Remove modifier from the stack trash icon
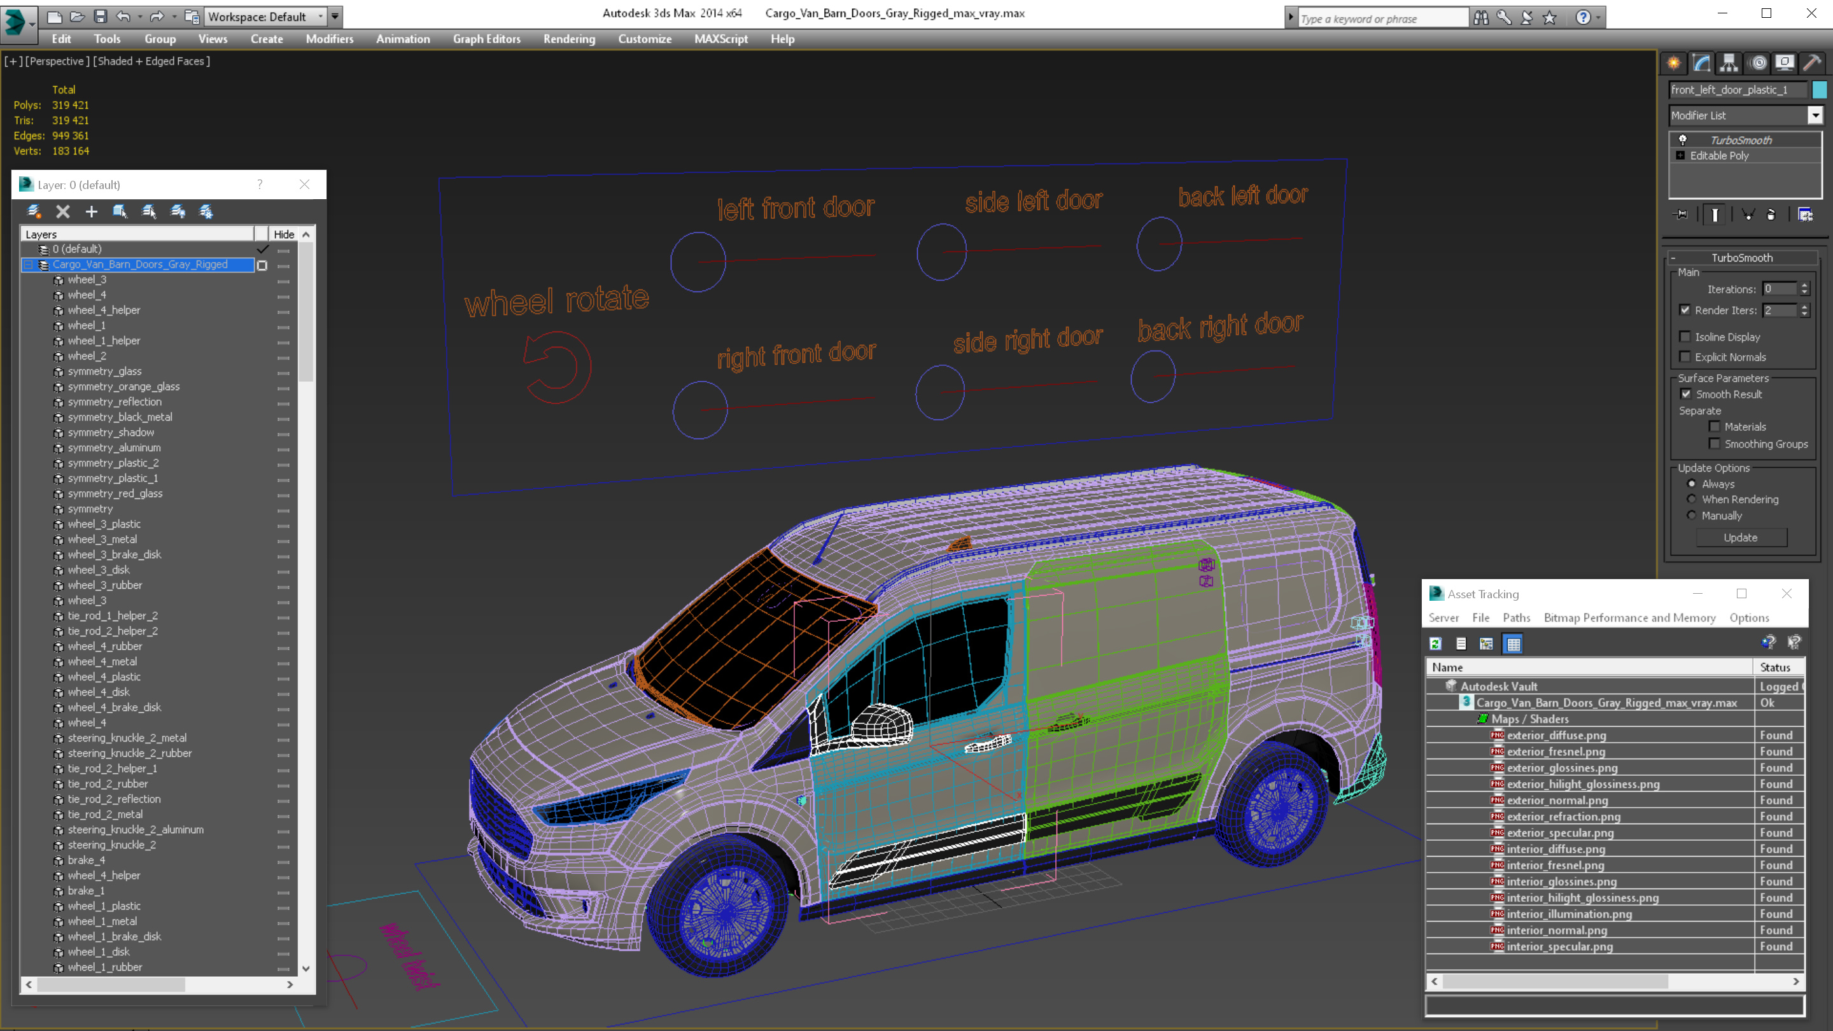This screenshot has width=1833, height=1031. point(1771,214)
